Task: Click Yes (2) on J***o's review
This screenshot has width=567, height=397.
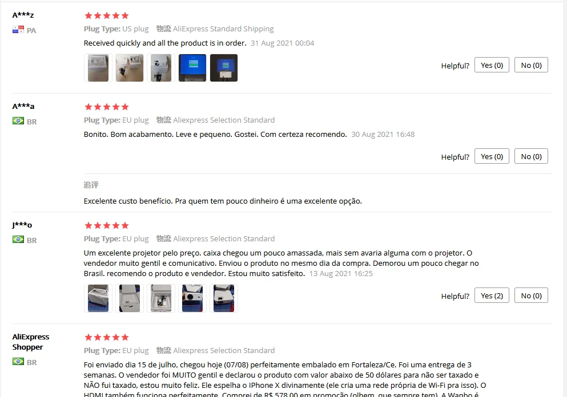Action: click(492, 295)
